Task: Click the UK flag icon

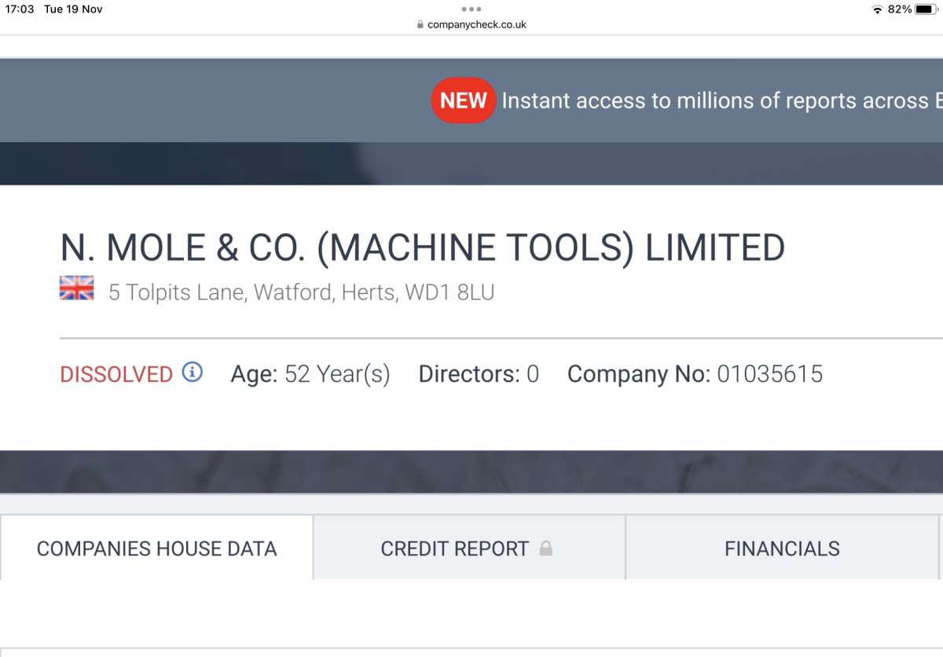Action: pyautogui.click(x=77, y=288)
